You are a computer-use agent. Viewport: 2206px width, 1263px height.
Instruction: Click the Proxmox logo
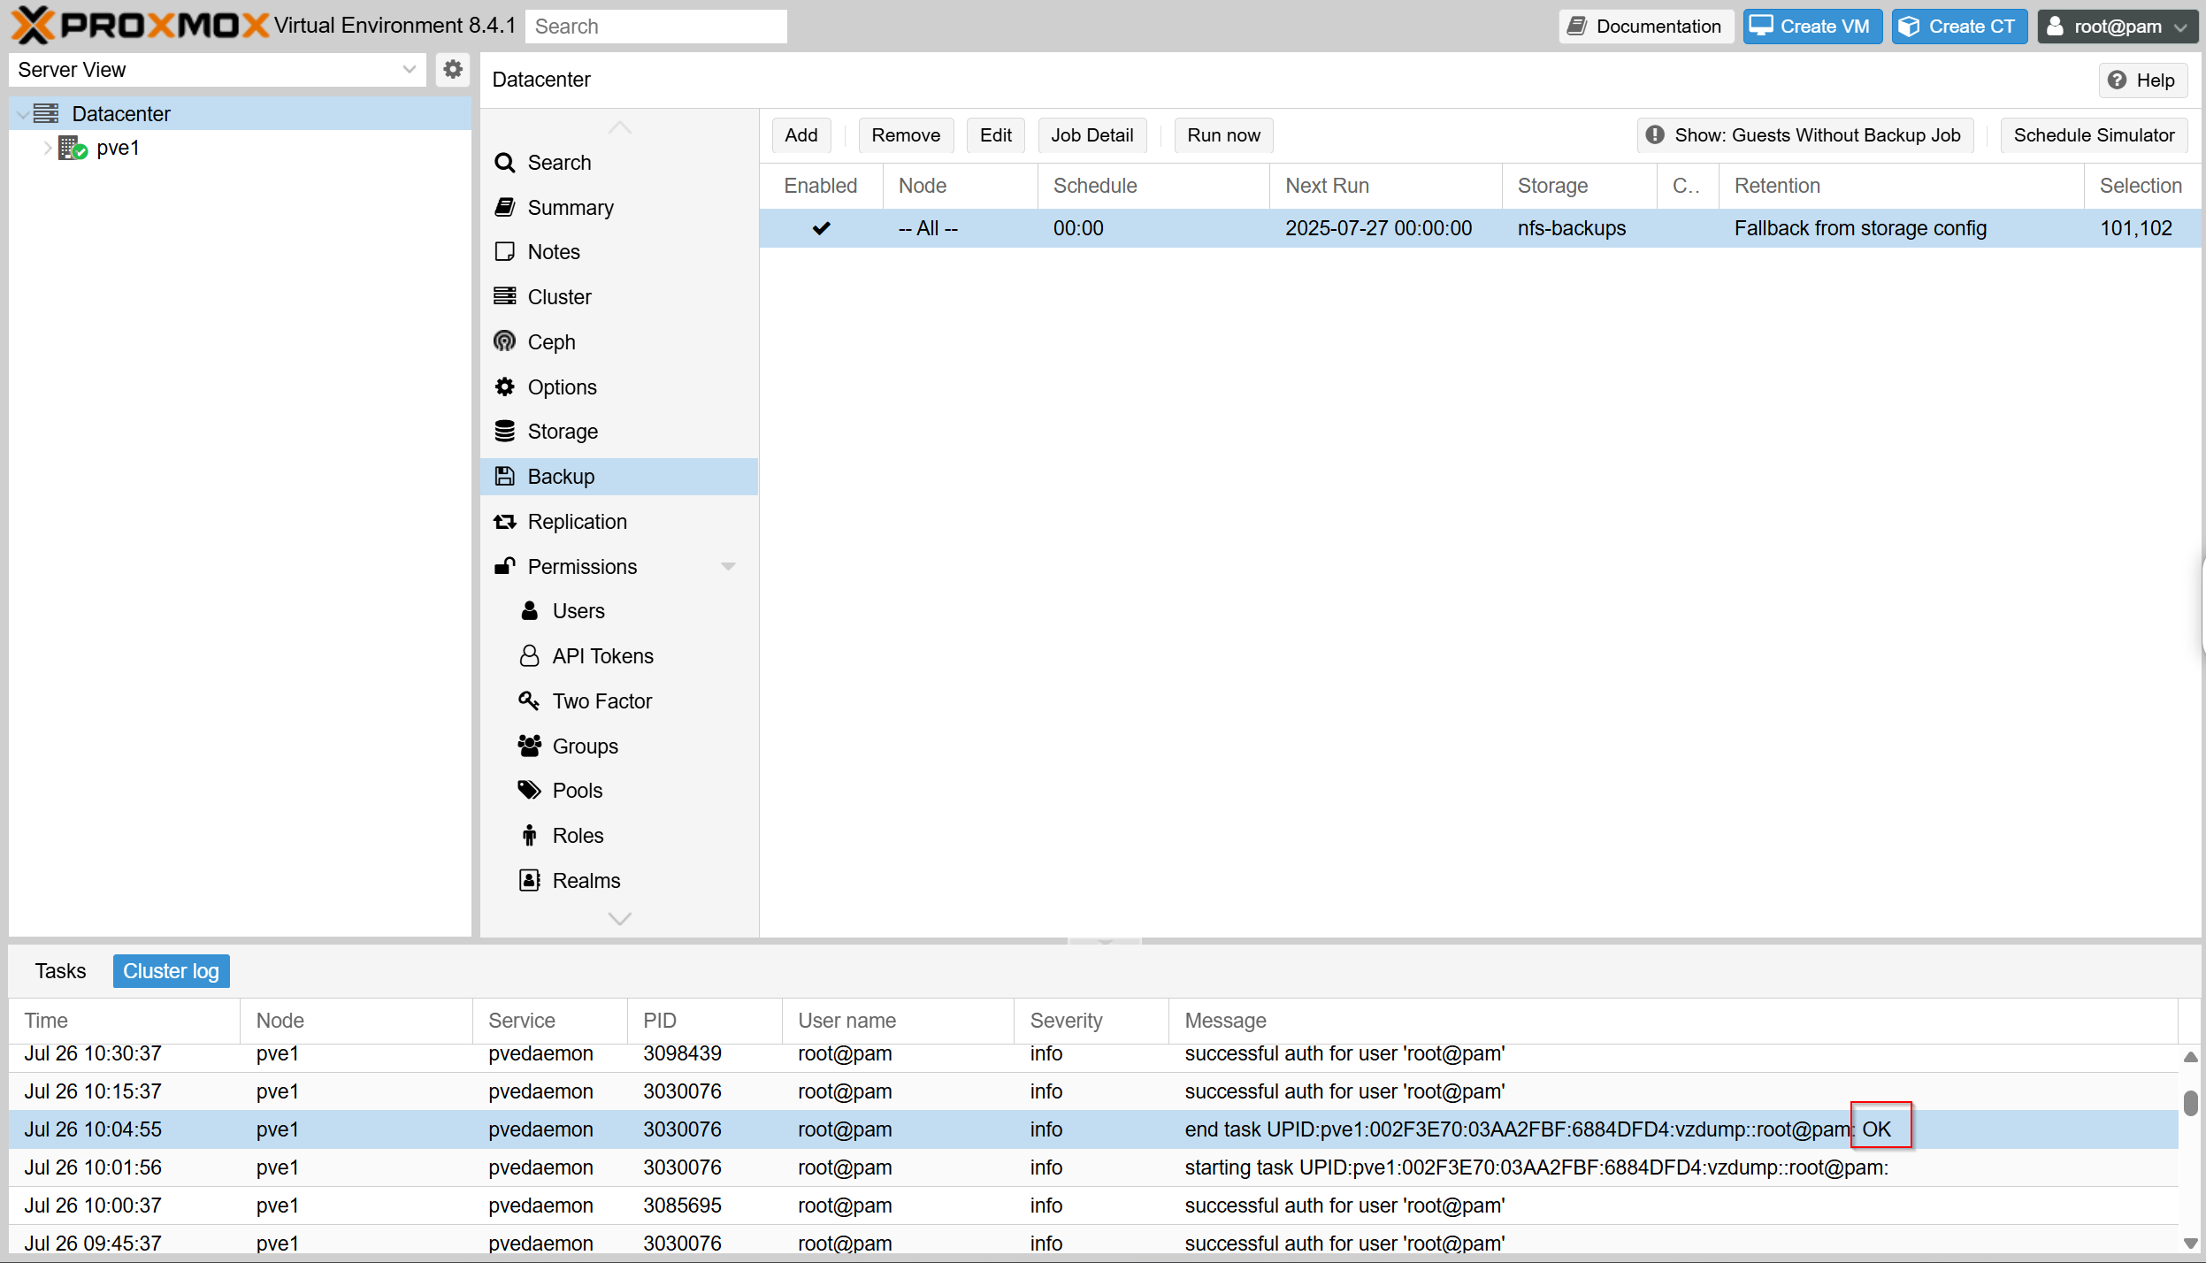pyautogui.click(x=139, y=26)
